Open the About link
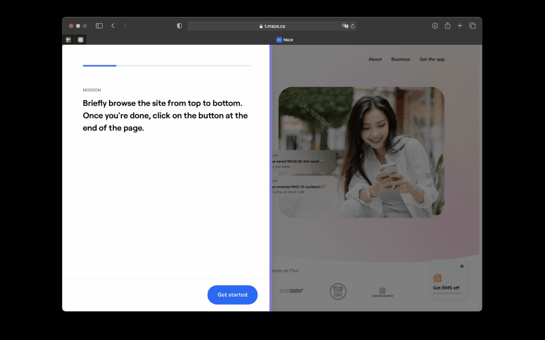This screenshot has height=340, width=545. pos(375,59)
